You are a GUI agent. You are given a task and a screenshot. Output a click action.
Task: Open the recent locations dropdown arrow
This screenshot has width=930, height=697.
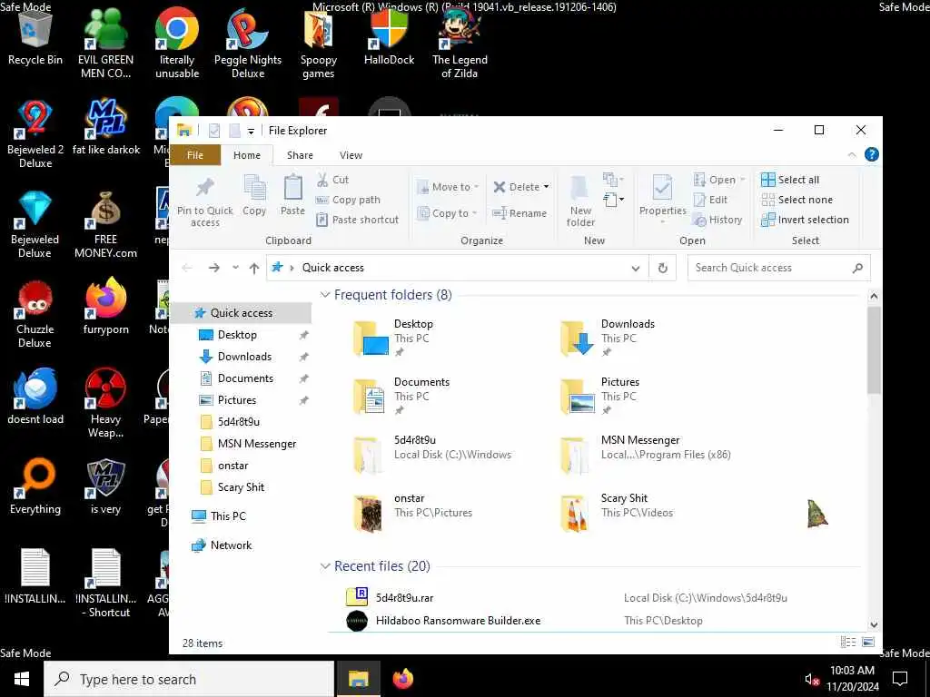235,268
